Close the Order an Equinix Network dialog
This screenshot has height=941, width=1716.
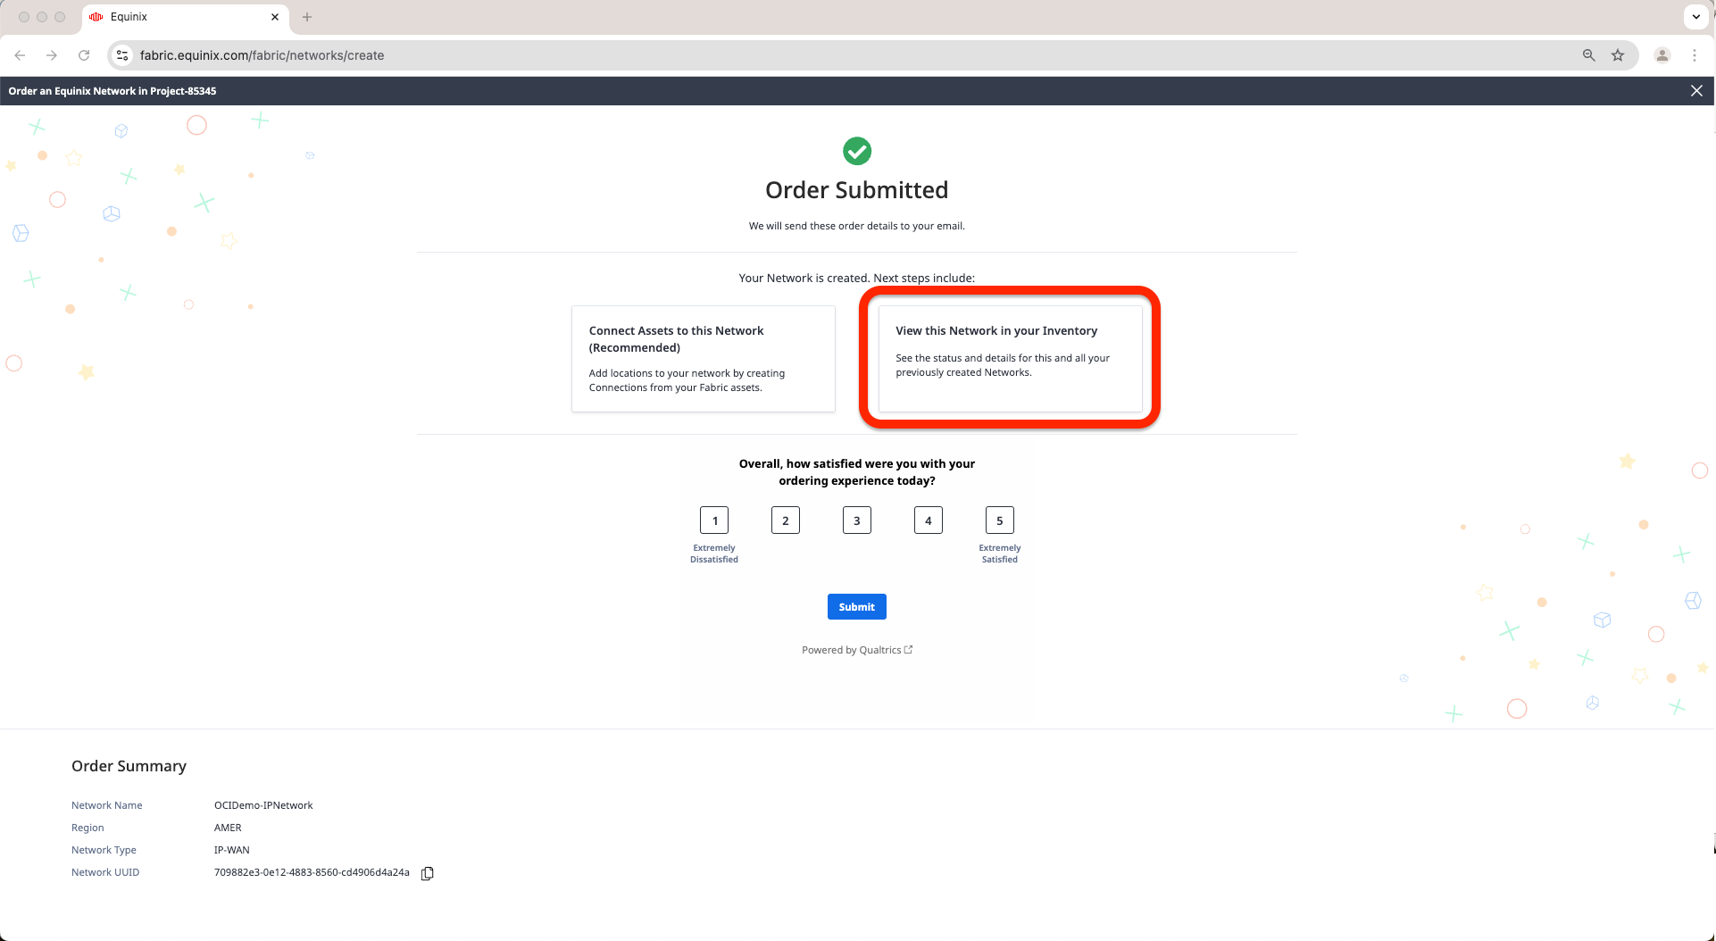point(1696,91)
